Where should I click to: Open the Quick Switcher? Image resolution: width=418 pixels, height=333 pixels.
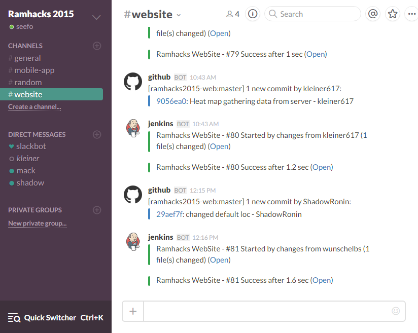(x=56, y=318)
